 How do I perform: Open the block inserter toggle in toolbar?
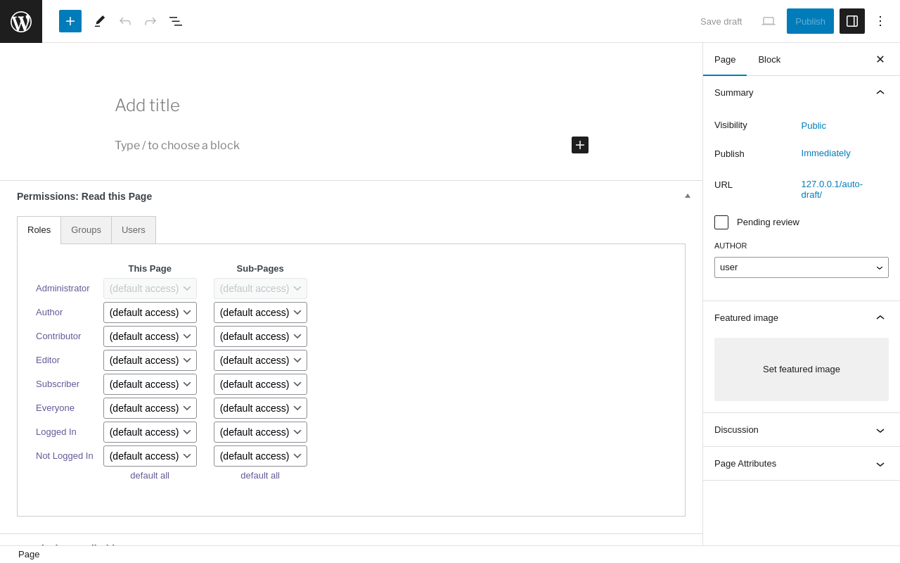(70, 21)
